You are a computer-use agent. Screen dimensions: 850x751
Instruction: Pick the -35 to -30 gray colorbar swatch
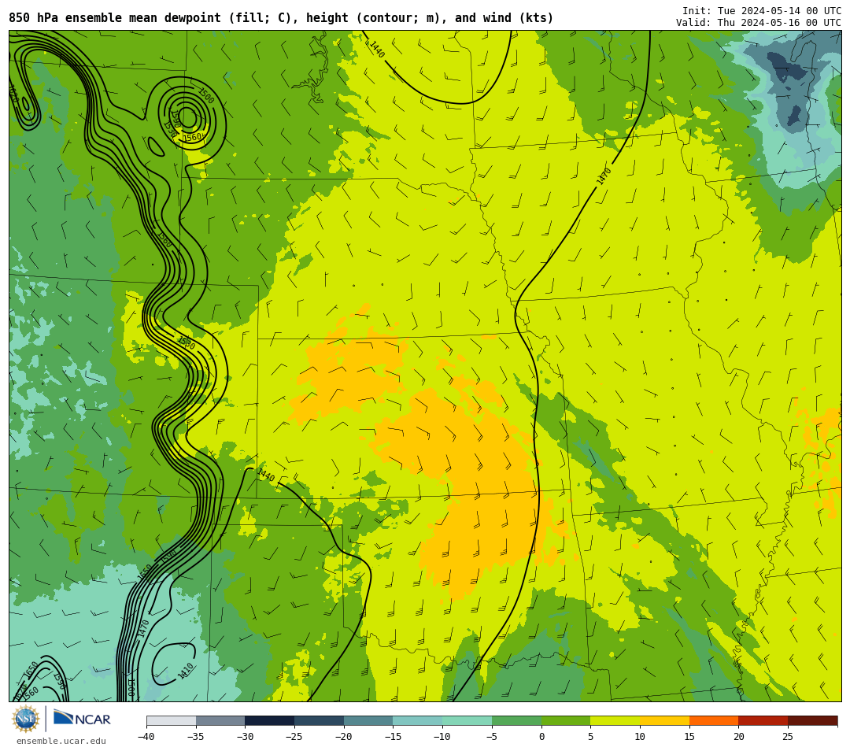coord(220,720)
